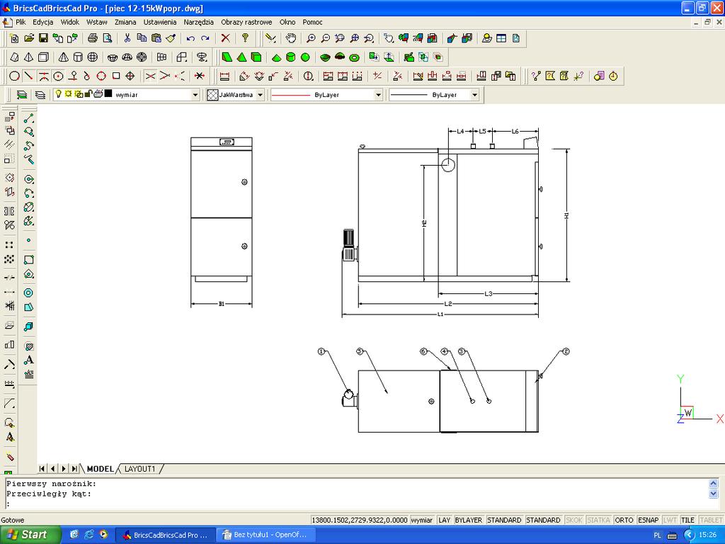
Task: Click the LAY field in status bar
Action: [x=445, y=520]
